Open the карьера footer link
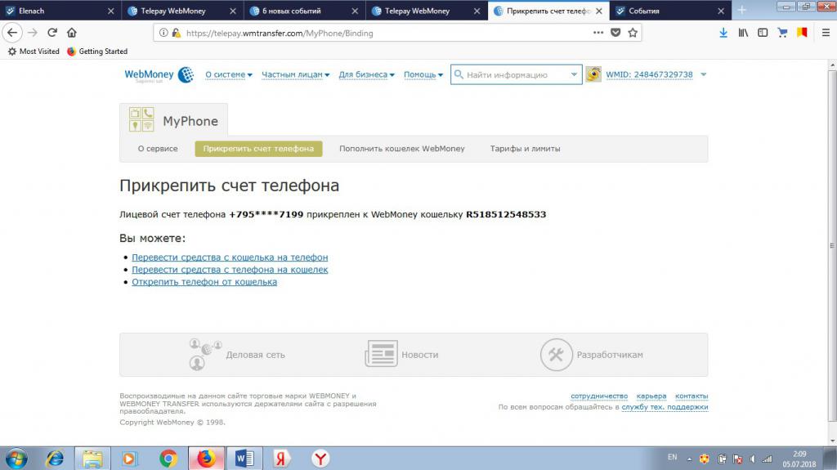This screenshot has width=837, height=470. pyautogui.click(x=651, y=396)
